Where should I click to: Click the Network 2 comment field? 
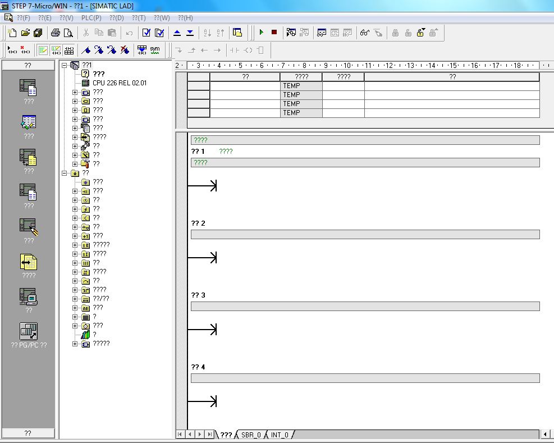pos(365,234)
